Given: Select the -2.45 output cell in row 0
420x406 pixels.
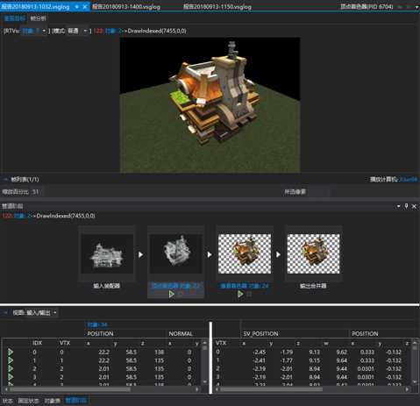Looking at the screenshot, I should click(259, 352).
